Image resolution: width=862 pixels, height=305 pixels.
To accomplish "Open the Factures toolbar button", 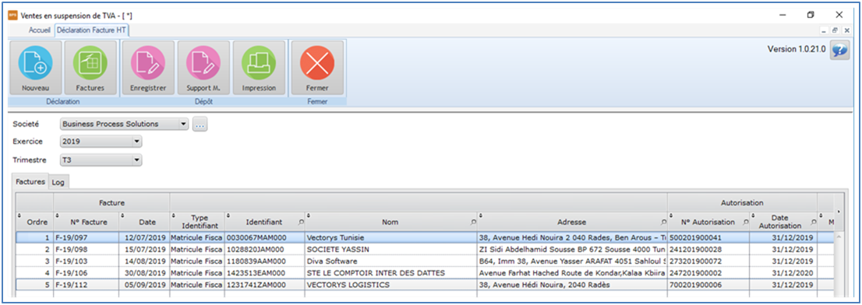I will tap(90, 68).
